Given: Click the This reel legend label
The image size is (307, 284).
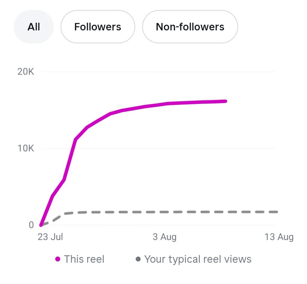Looking at the screenshot, I should [84, 259].
